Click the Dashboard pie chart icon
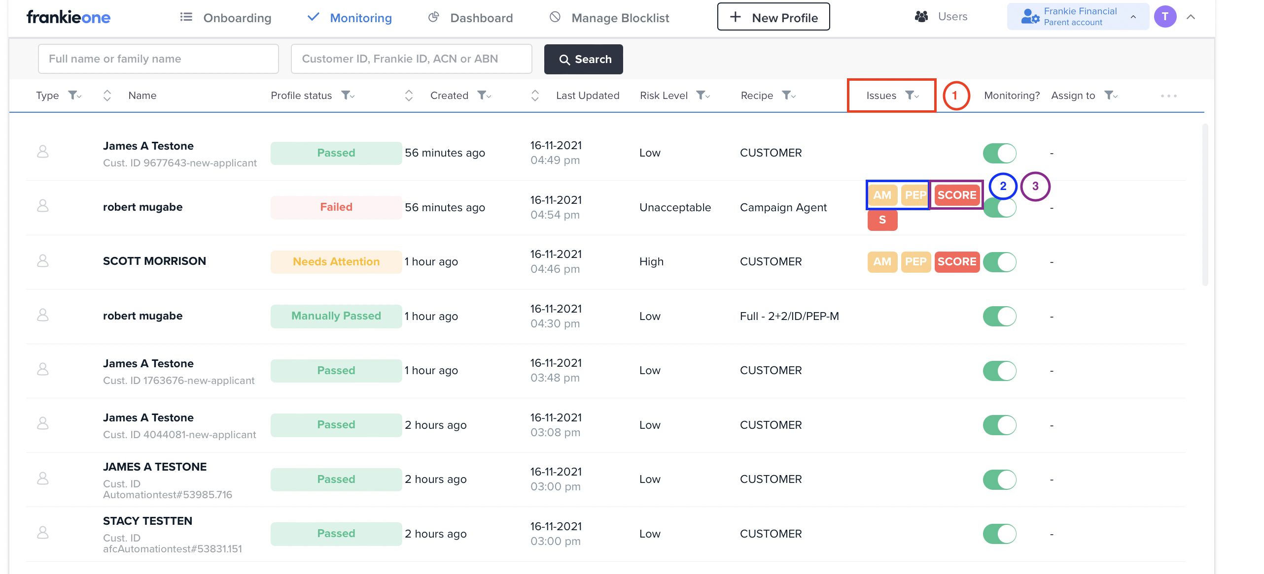Screen dimensions: 1264x574 click(433, 17)
